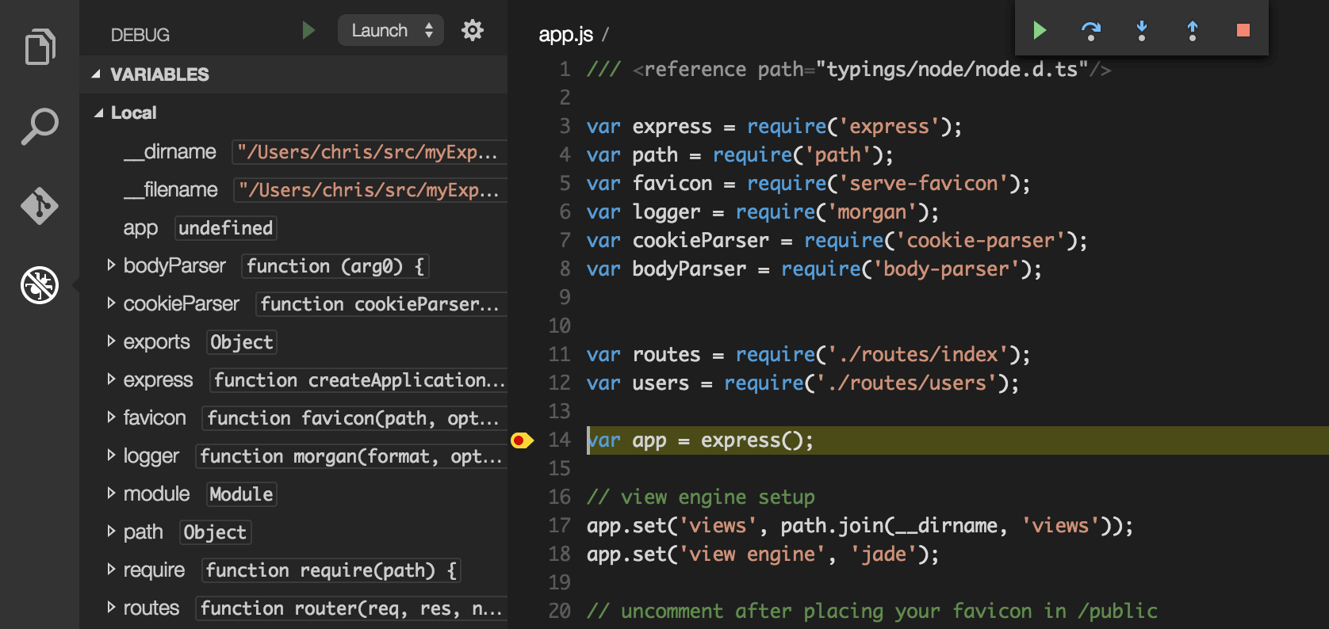Open the Git source control view
Viewport: 1329px width, 629px height.
40,206
